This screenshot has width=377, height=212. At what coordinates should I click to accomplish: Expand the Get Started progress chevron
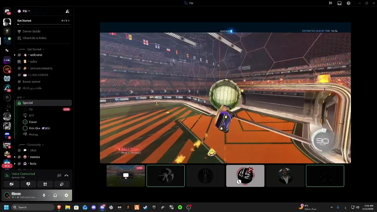point(69,21)
